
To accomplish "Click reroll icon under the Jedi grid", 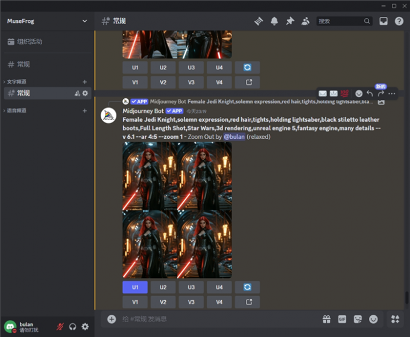I will point(247,287).
